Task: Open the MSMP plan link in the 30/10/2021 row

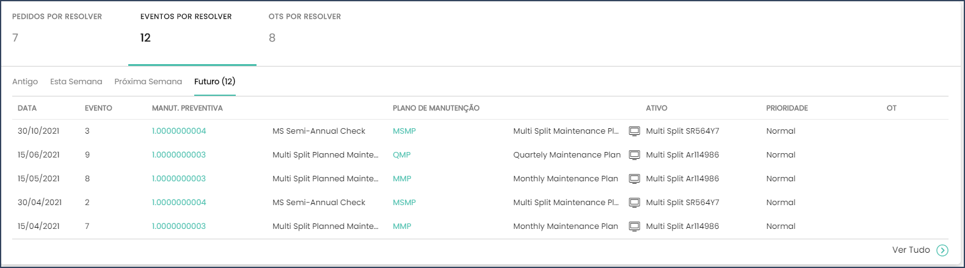Action: click(404, 131)
